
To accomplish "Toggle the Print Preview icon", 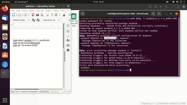I will [x=42, y=15].
